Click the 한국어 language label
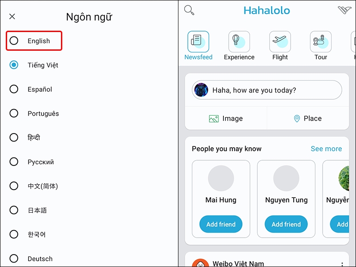356x267 pixels. click(36, 235)
